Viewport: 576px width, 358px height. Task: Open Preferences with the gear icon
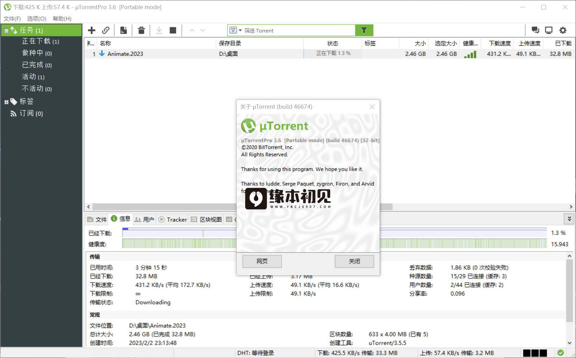pyautogui.click(x=563, y=30)
